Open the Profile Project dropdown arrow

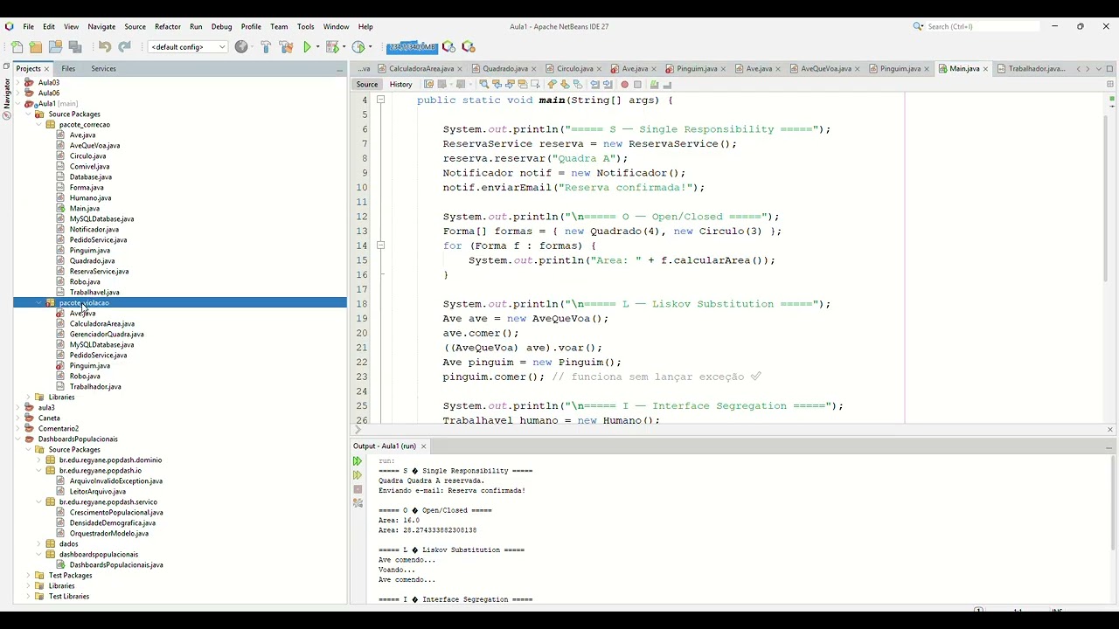click(371, 47)
